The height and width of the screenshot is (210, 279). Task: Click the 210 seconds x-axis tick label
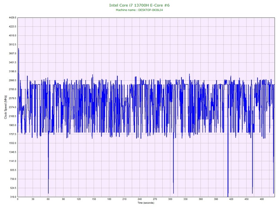pos(125,199)
